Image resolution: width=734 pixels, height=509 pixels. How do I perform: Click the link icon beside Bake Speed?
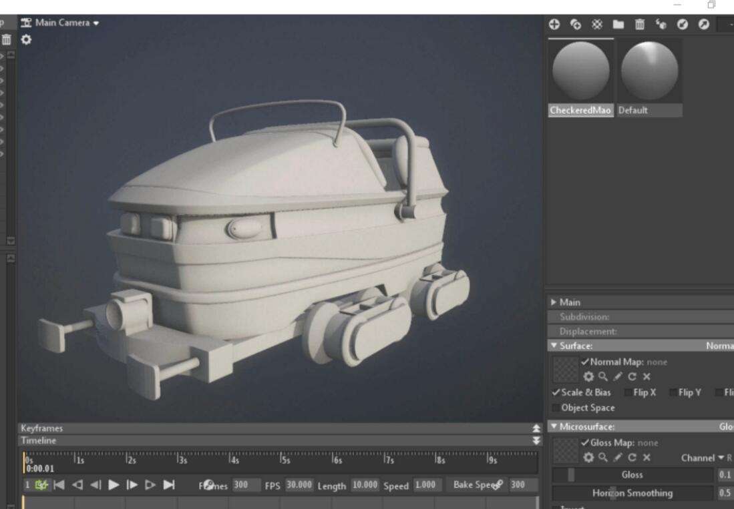click(x=498, y=485)
